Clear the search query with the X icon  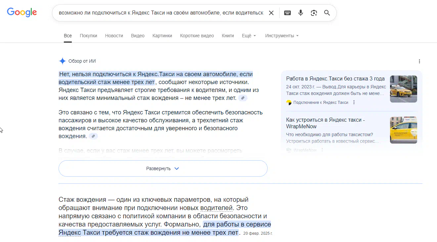click(x=271, y=13)
